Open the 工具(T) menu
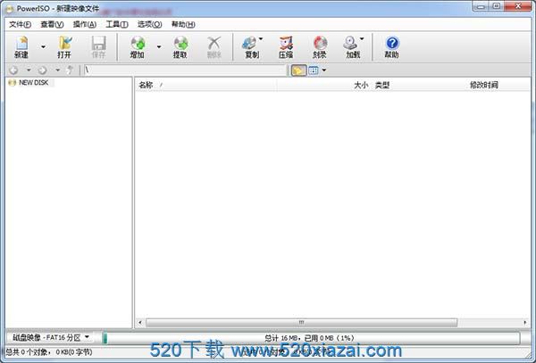The image size is (536, 363). coord(117,24)
